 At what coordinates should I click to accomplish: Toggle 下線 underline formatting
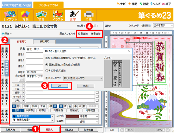point(43,106)
